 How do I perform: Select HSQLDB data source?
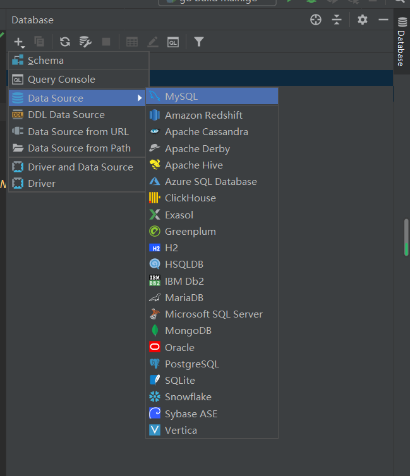212,264
